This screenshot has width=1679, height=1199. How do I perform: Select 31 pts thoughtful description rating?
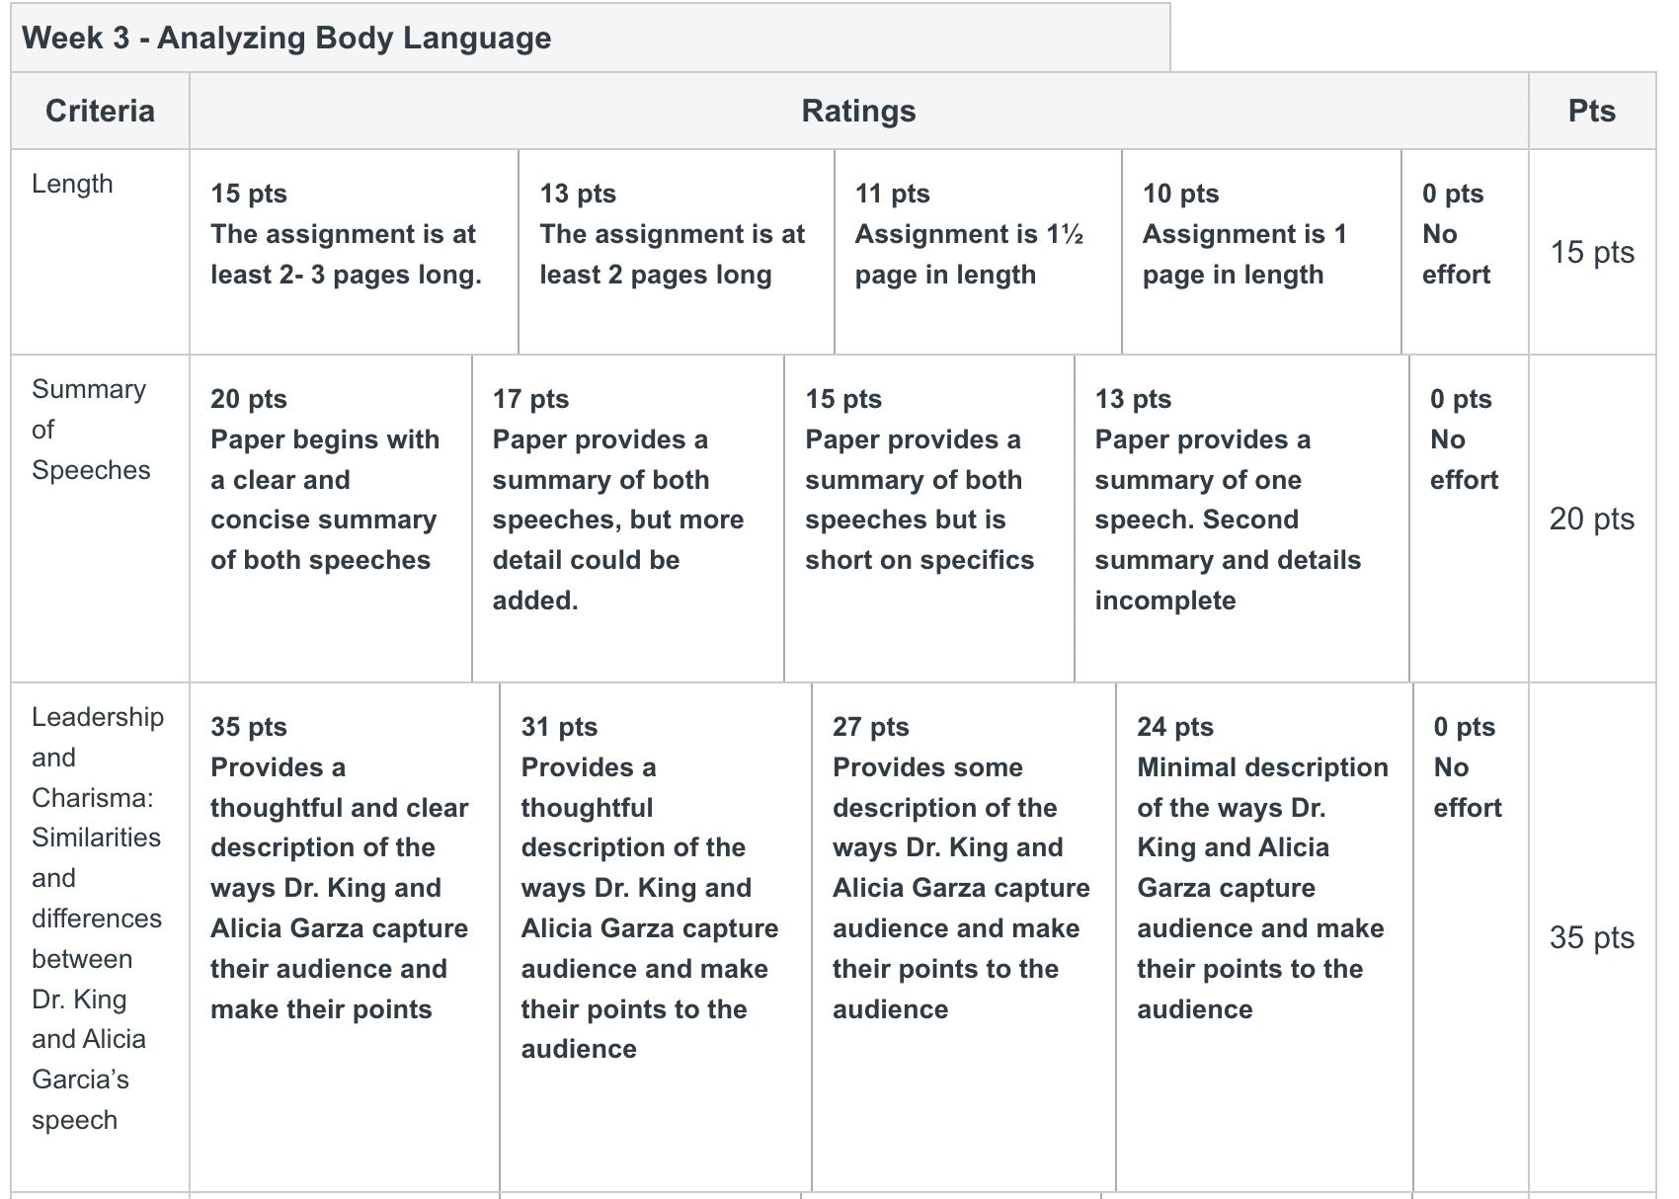[x=656, y=937]
